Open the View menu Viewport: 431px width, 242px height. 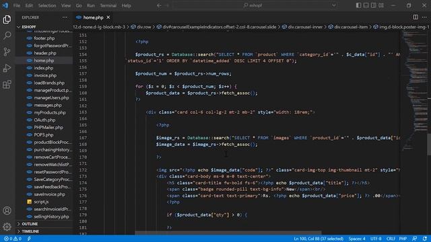[x=66, y=5]
